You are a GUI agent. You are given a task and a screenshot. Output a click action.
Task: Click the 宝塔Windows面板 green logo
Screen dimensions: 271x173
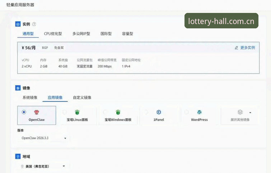coord(118,112)
